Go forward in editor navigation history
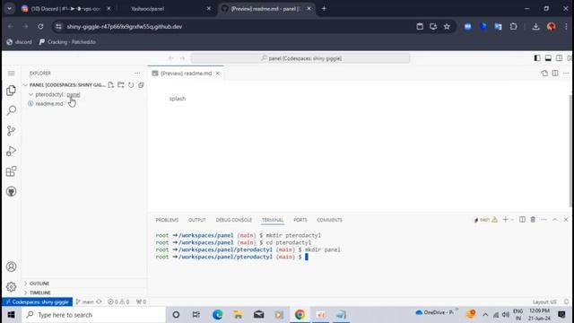This screenshot has width=574, height=323. click(x=182, y=58)
